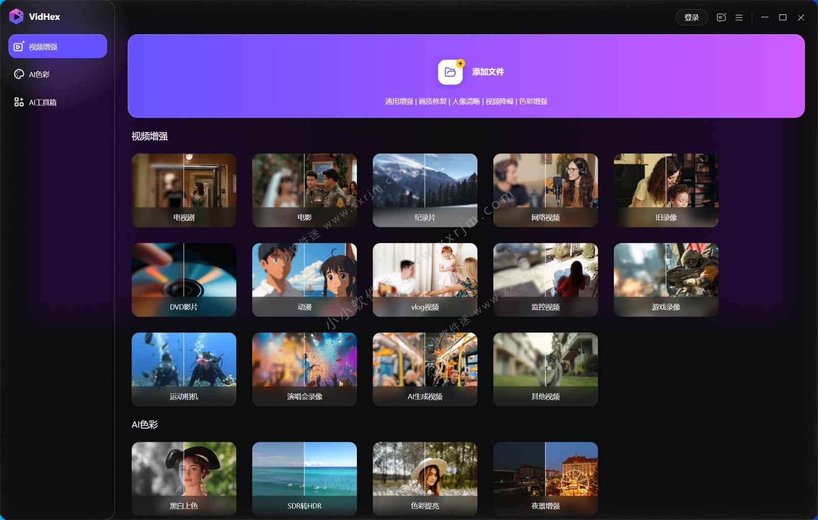This screenshot has width=818, height=520.
Task: Minimize the VidHex window
Action: coord(765,17)
